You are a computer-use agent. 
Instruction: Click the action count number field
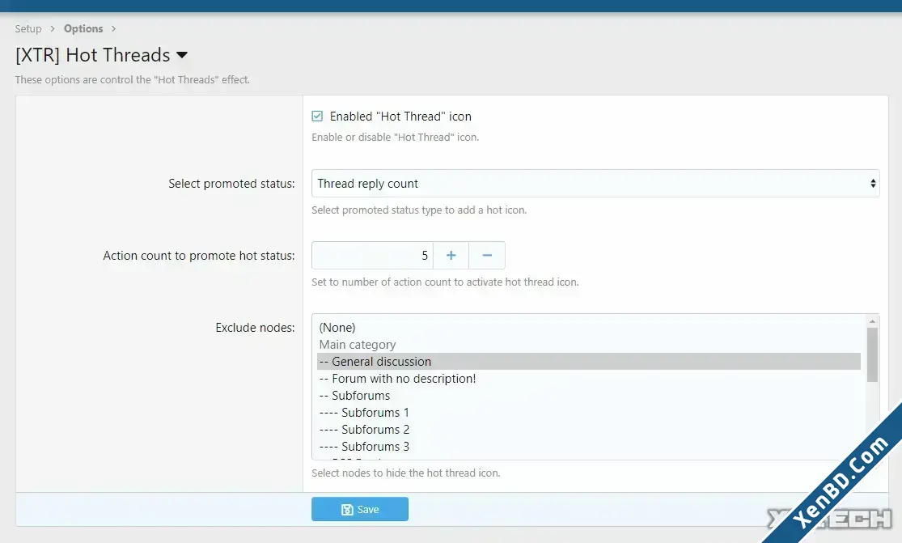coord(372,256)
